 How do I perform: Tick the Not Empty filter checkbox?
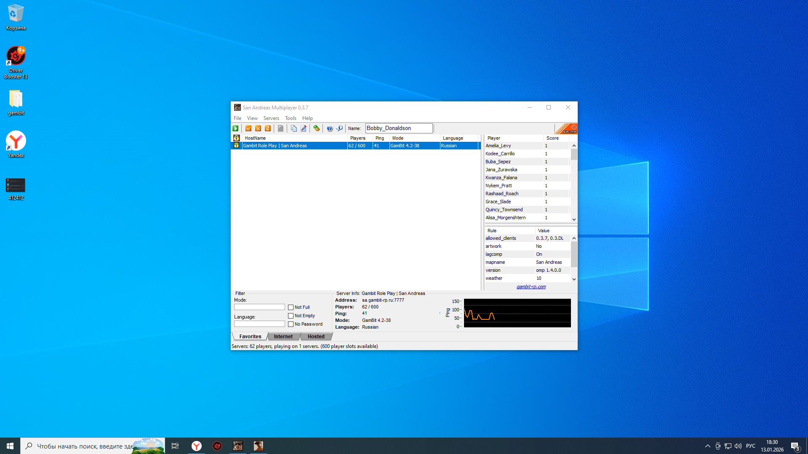click(291, 316)
